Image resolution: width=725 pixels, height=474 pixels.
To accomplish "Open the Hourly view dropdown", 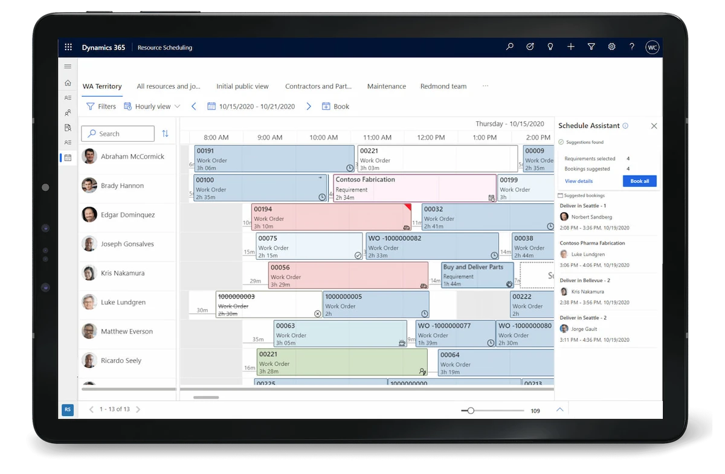I will 152,106.
